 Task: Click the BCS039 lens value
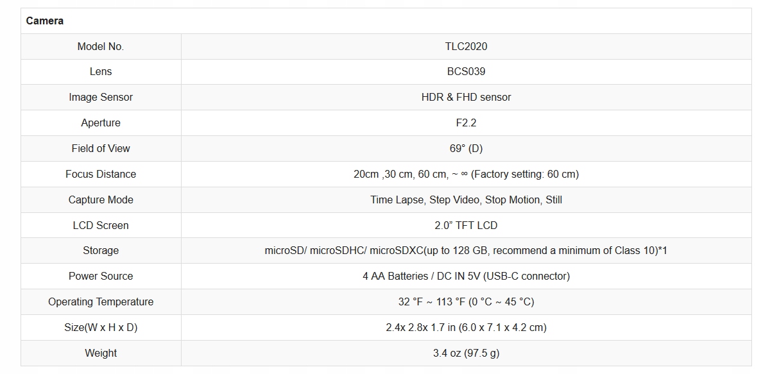(x=466, y=72)
